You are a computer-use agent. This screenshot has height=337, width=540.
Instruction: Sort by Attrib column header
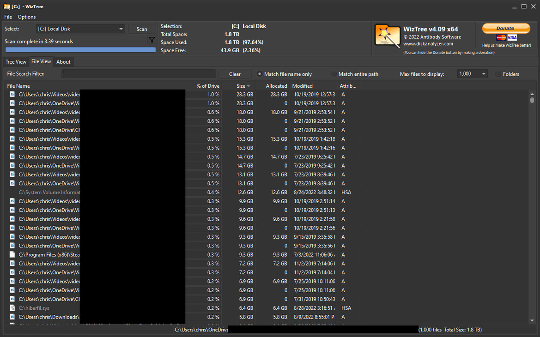pos(348,86)
